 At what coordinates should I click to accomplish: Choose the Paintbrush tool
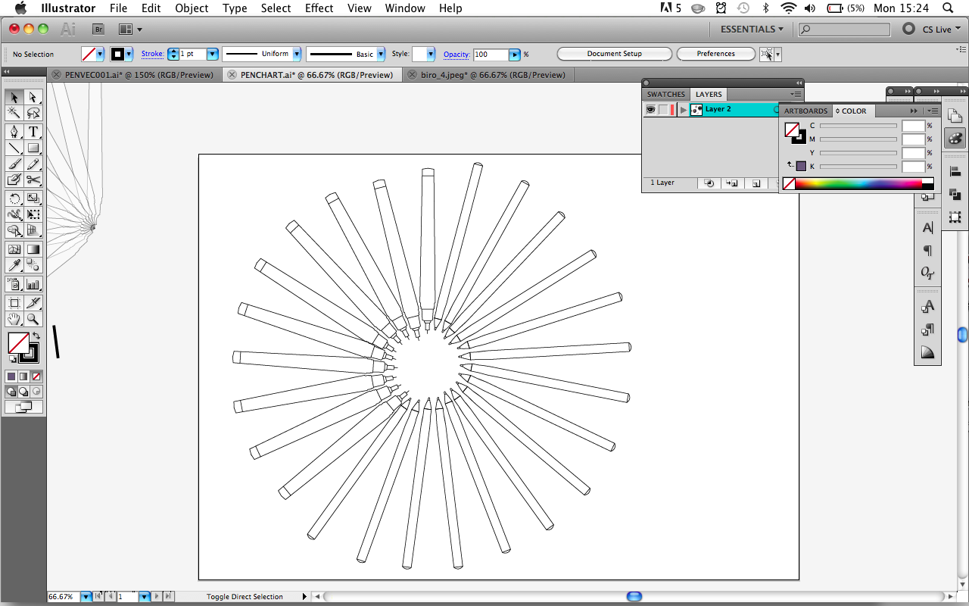[14, 164]
